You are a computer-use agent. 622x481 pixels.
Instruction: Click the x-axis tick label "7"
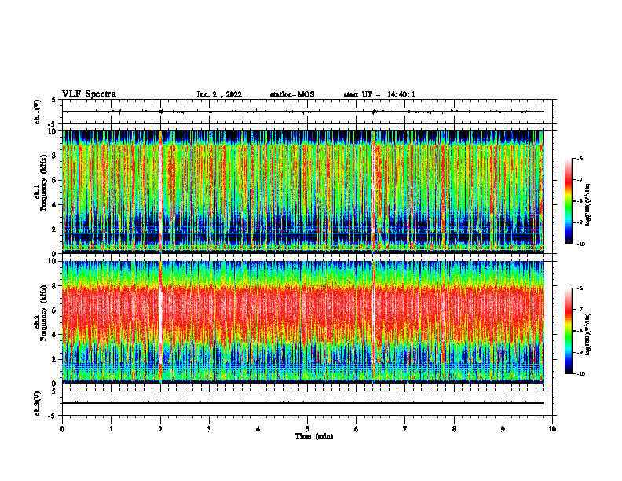[405, 429]
